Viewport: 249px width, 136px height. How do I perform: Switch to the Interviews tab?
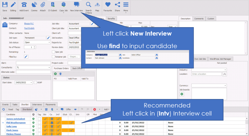[37, 105]
